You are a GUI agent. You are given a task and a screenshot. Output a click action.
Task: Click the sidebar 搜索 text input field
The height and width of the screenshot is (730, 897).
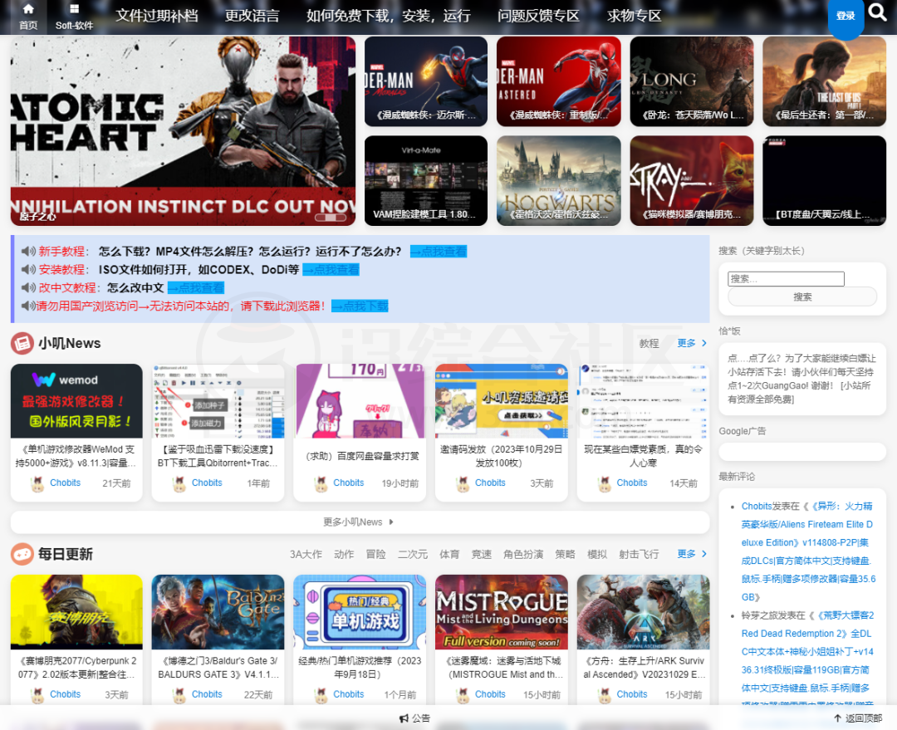[x=786, y=278]
